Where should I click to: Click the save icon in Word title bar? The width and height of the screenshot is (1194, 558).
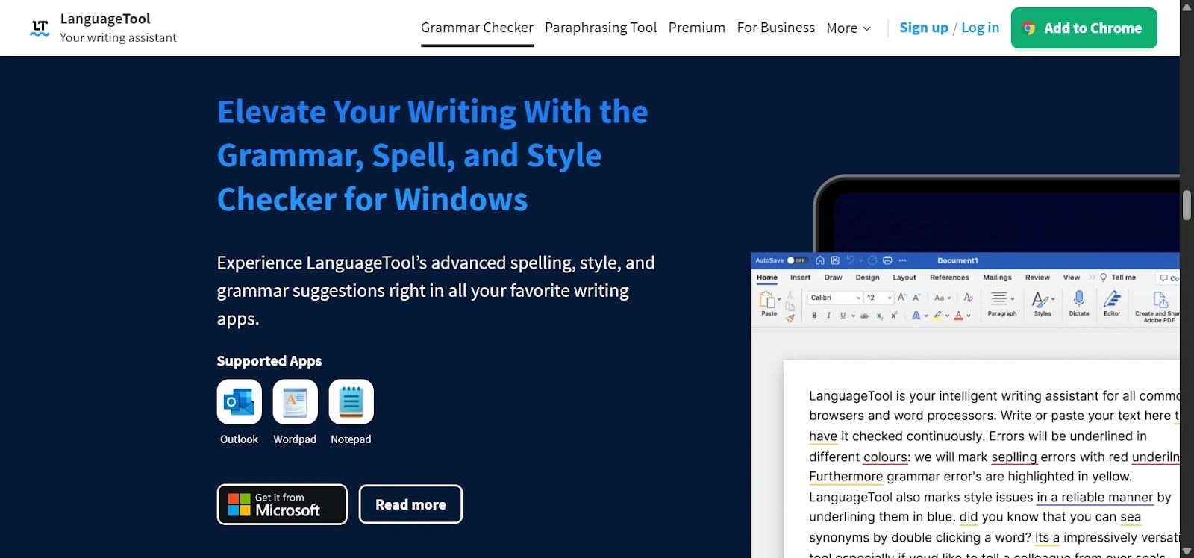tap(835, 260)
